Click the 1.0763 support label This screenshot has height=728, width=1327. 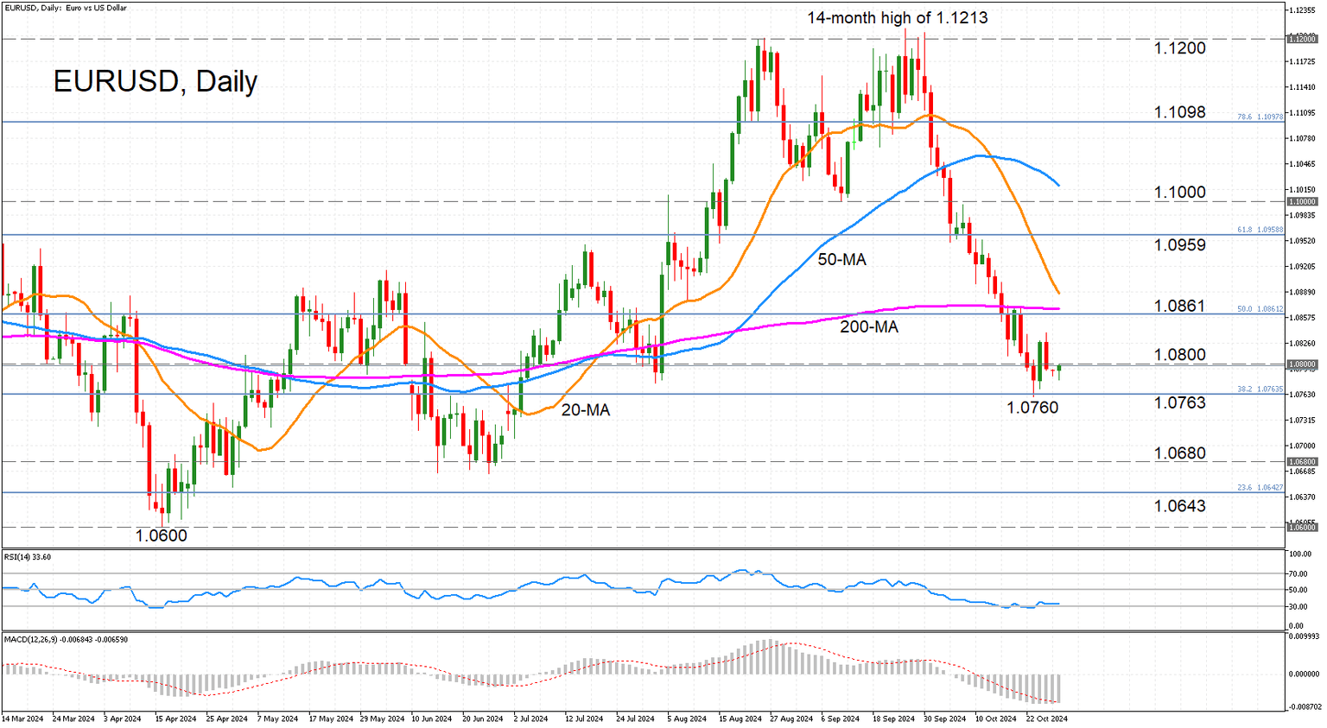[1180, 403]
